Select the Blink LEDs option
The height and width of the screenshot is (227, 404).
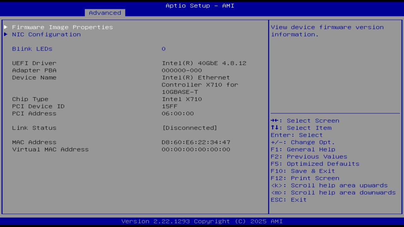[x=32, y=49]
